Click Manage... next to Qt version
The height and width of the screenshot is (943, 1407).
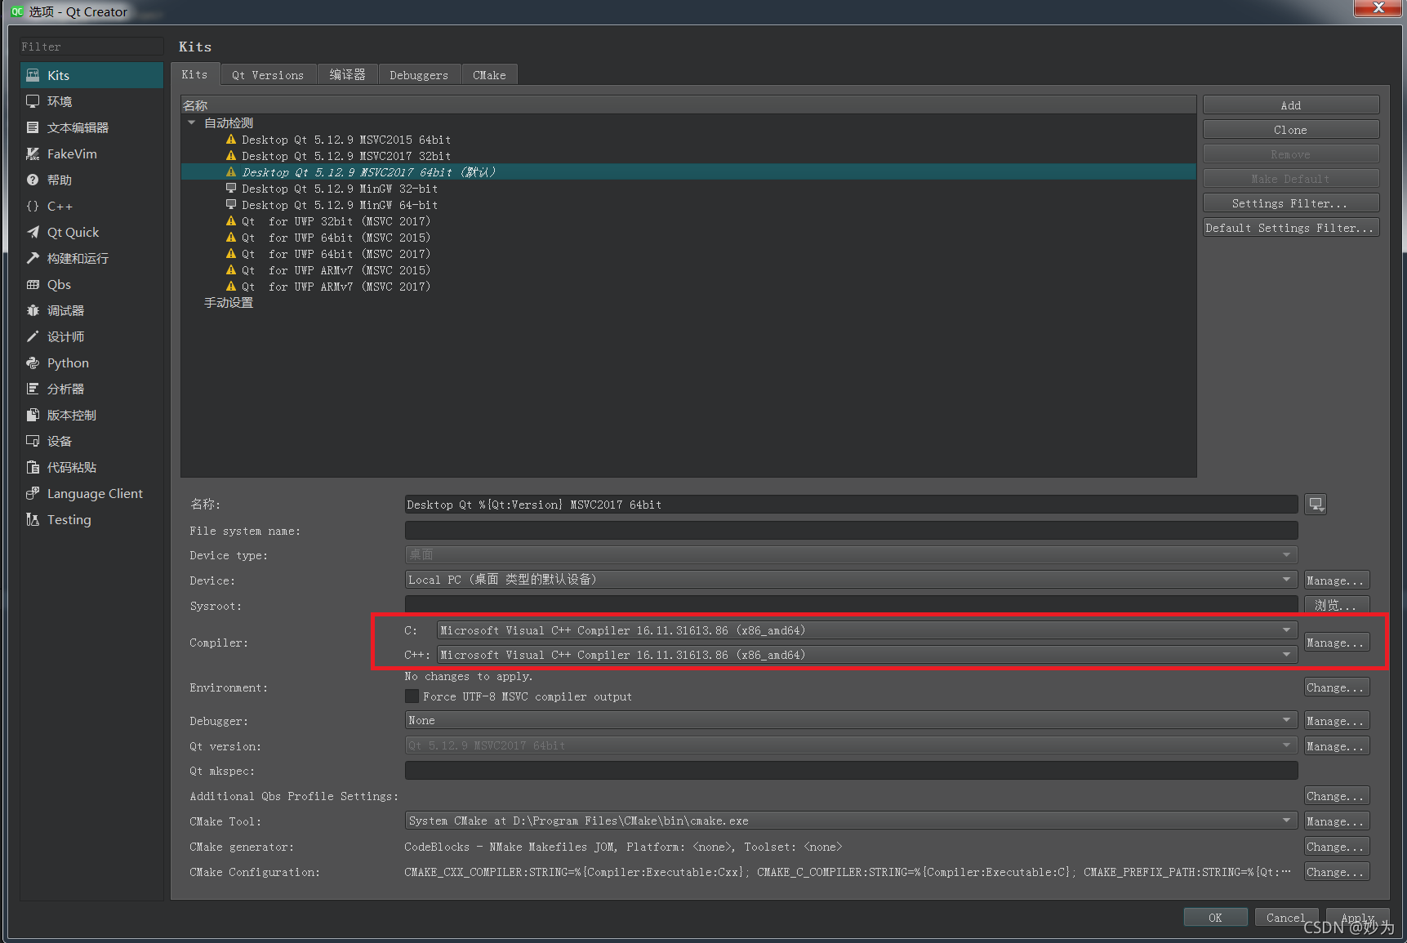click(x=1337, y=746)
